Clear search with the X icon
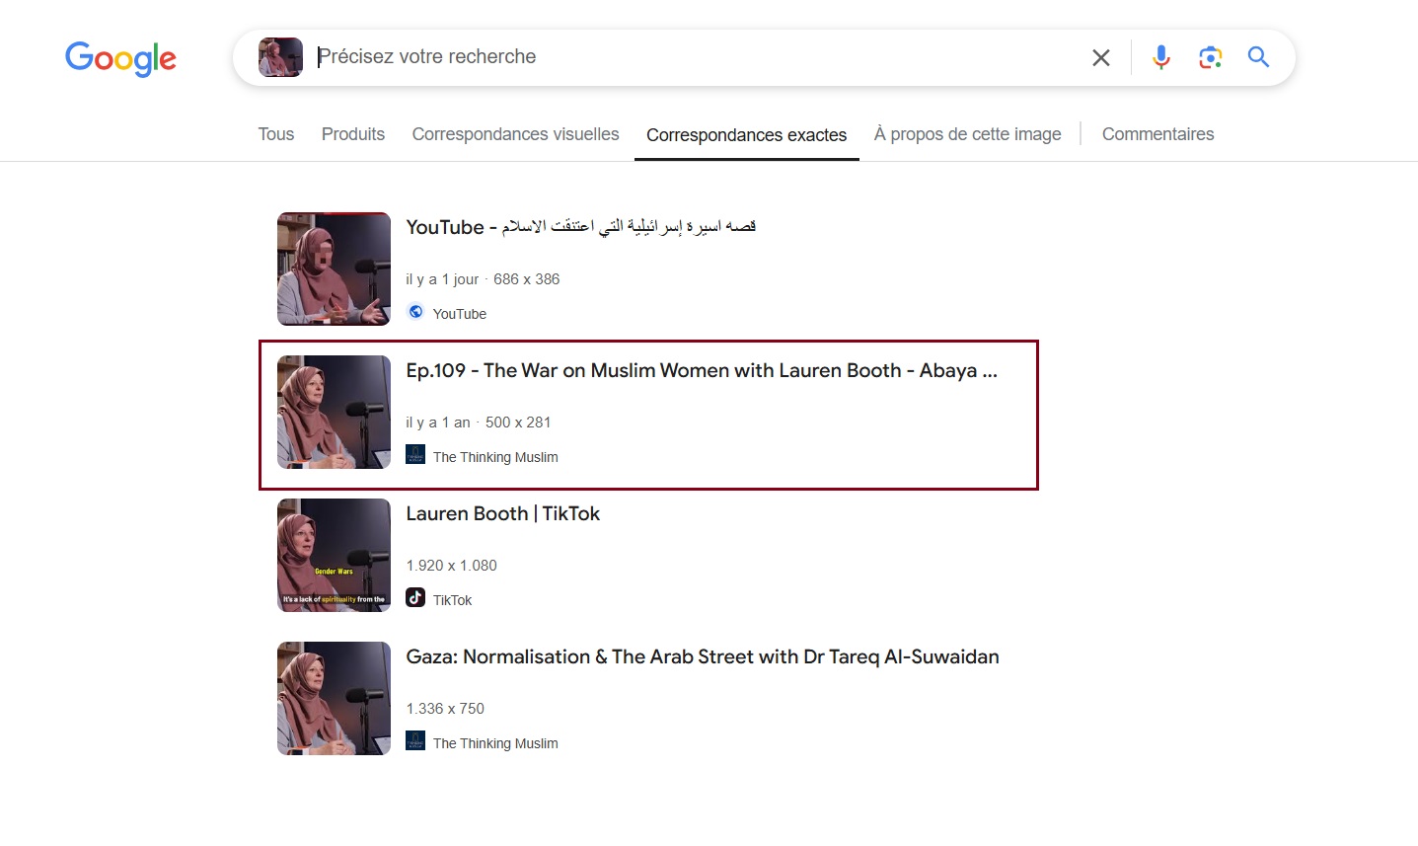The width and height of the screenshot is (1418, 846). (1101, 58)
